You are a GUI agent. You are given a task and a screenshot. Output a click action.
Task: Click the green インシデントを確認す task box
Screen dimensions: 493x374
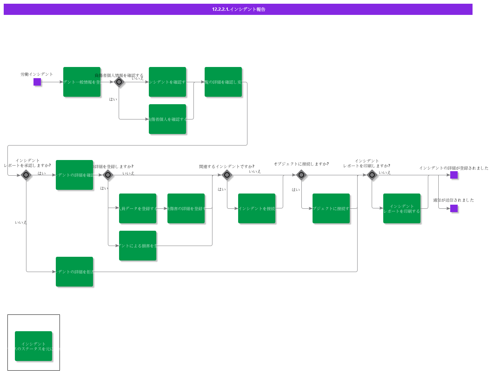(167, 82)
